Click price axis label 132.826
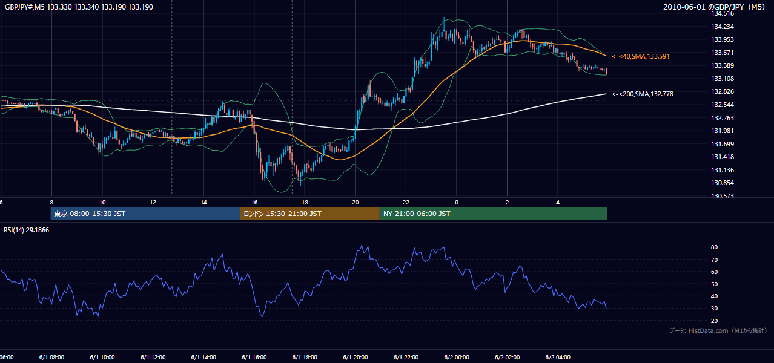Screen dimensions: 774x363 723,91
